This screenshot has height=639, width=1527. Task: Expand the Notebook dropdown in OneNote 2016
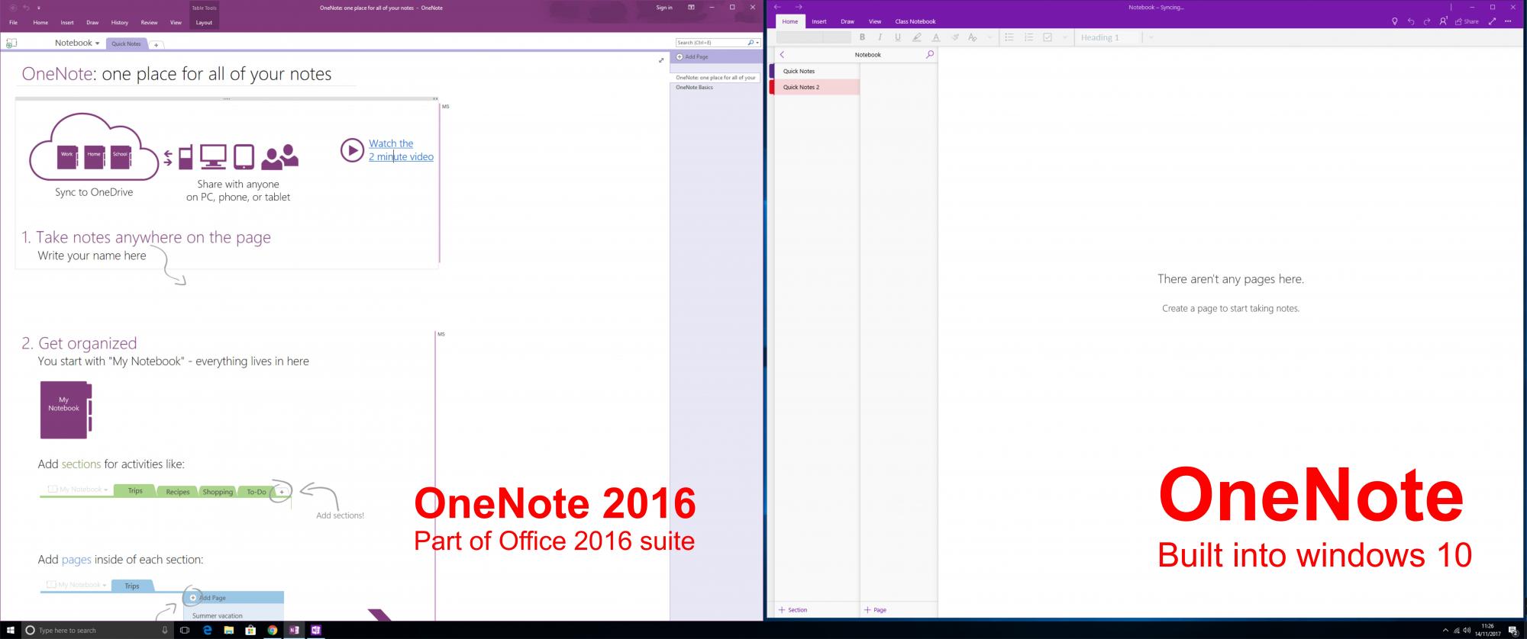77,43
